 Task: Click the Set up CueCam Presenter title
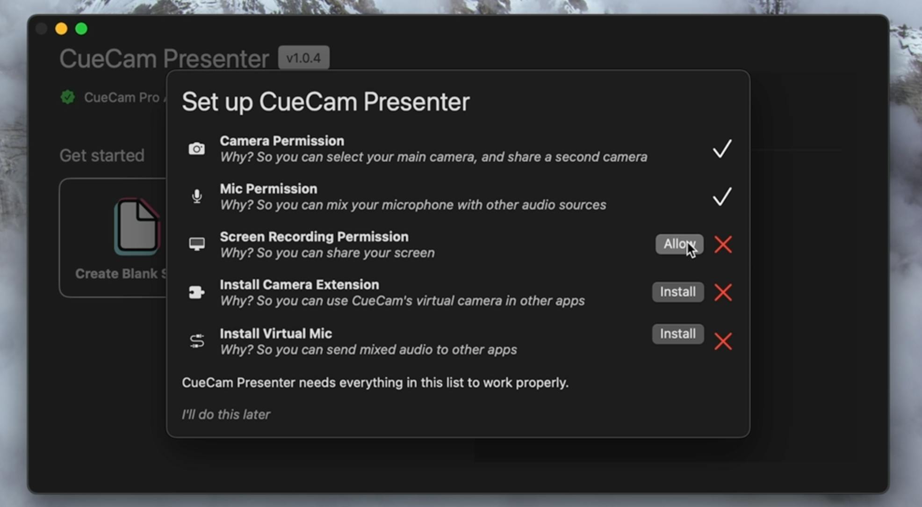[325, 102]
